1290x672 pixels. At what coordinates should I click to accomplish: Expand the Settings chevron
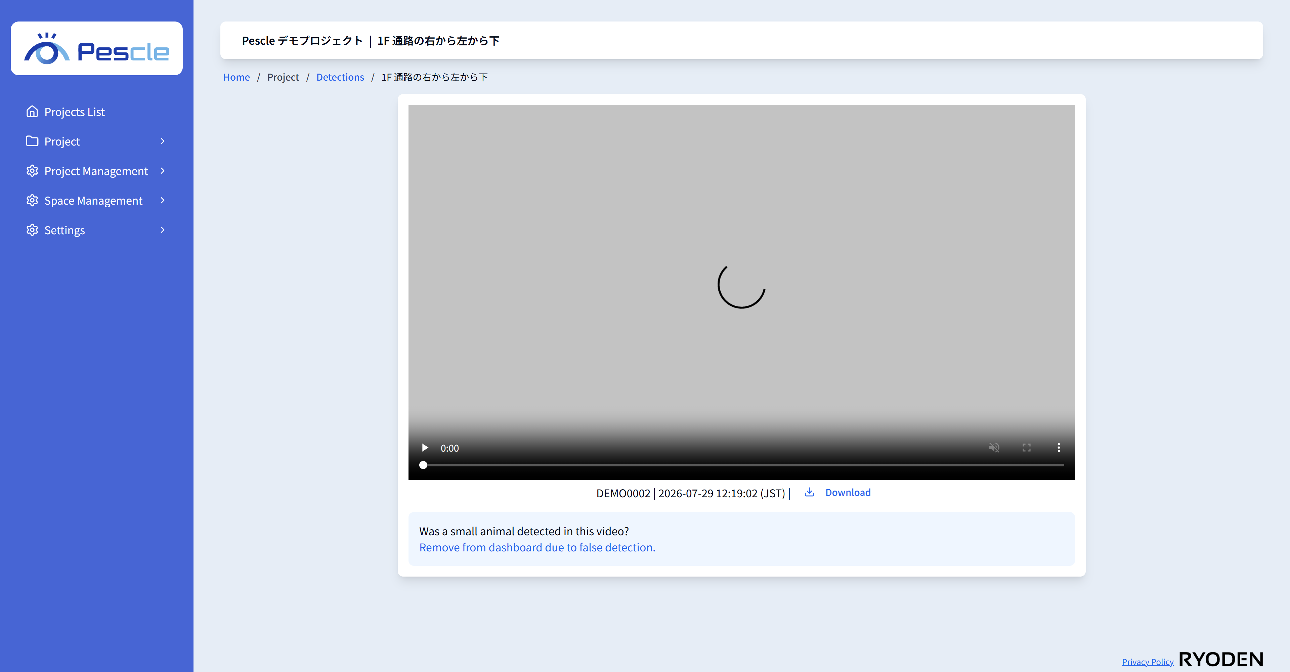[x=162, y=230]
